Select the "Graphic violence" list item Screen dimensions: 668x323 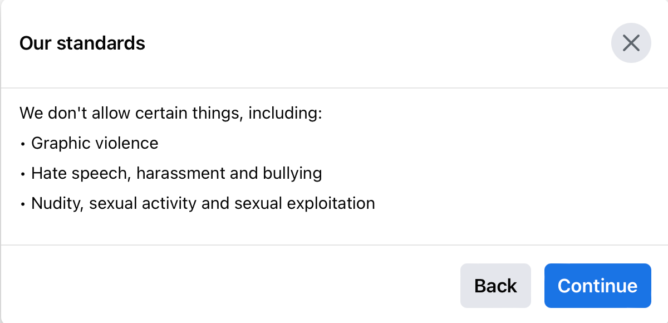95,143
